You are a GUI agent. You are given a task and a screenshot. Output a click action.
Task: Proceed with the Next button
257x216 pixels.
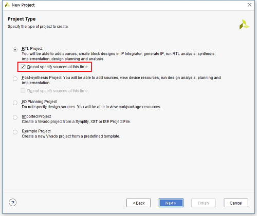pos(171,203)
